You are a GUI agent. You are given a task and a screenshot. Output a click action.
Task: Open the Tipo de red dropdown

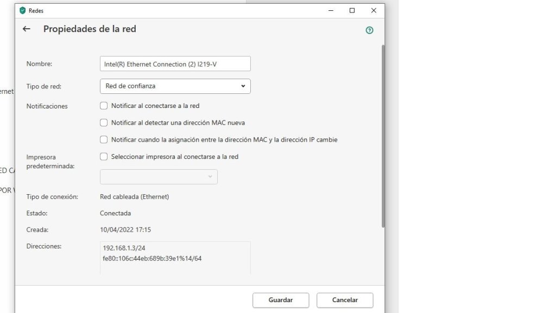175,86
